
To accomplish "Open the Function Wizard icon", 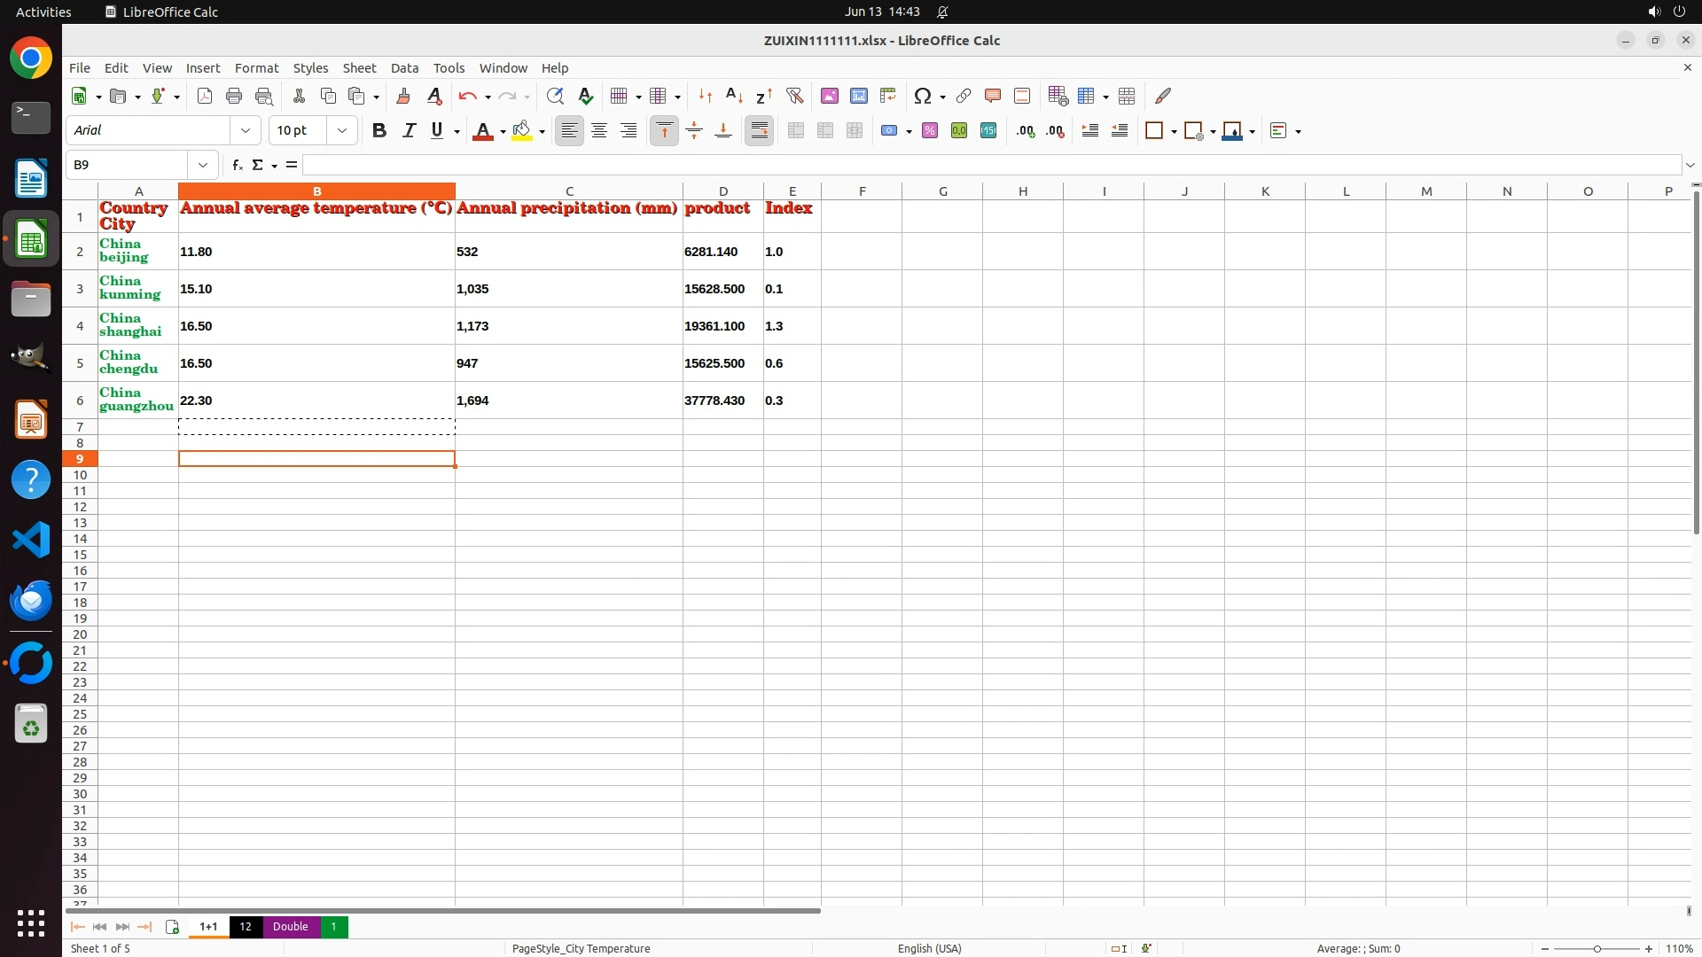I will click(236, 165).
